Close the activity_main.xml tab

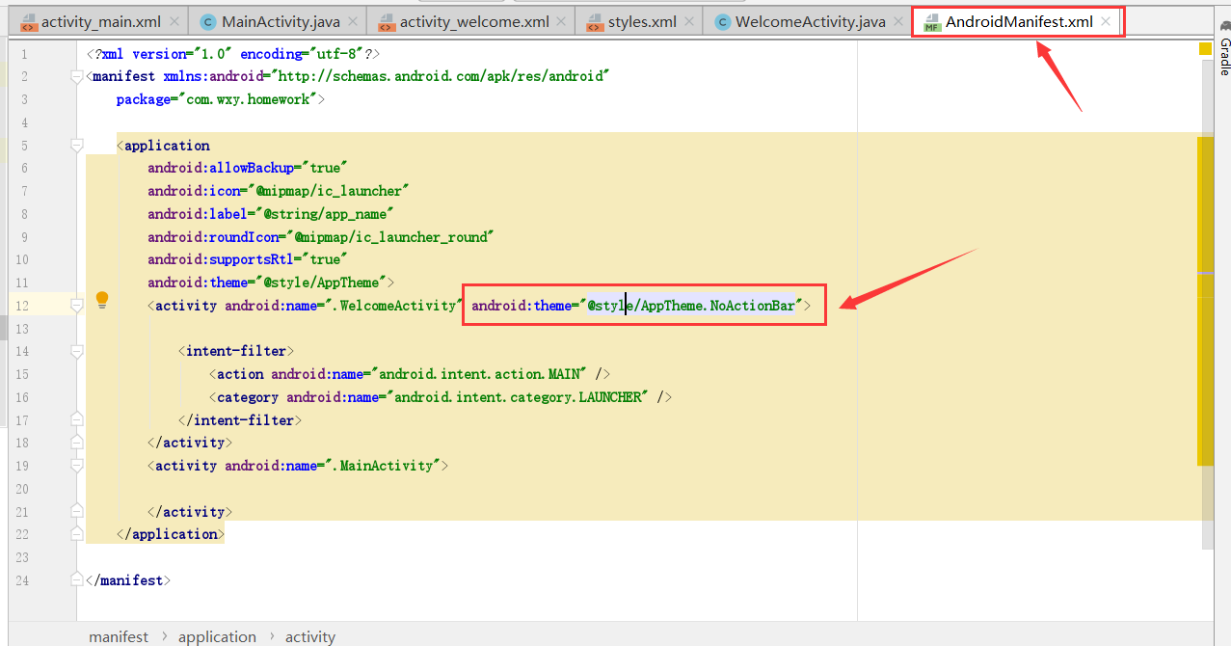[174, 21]
